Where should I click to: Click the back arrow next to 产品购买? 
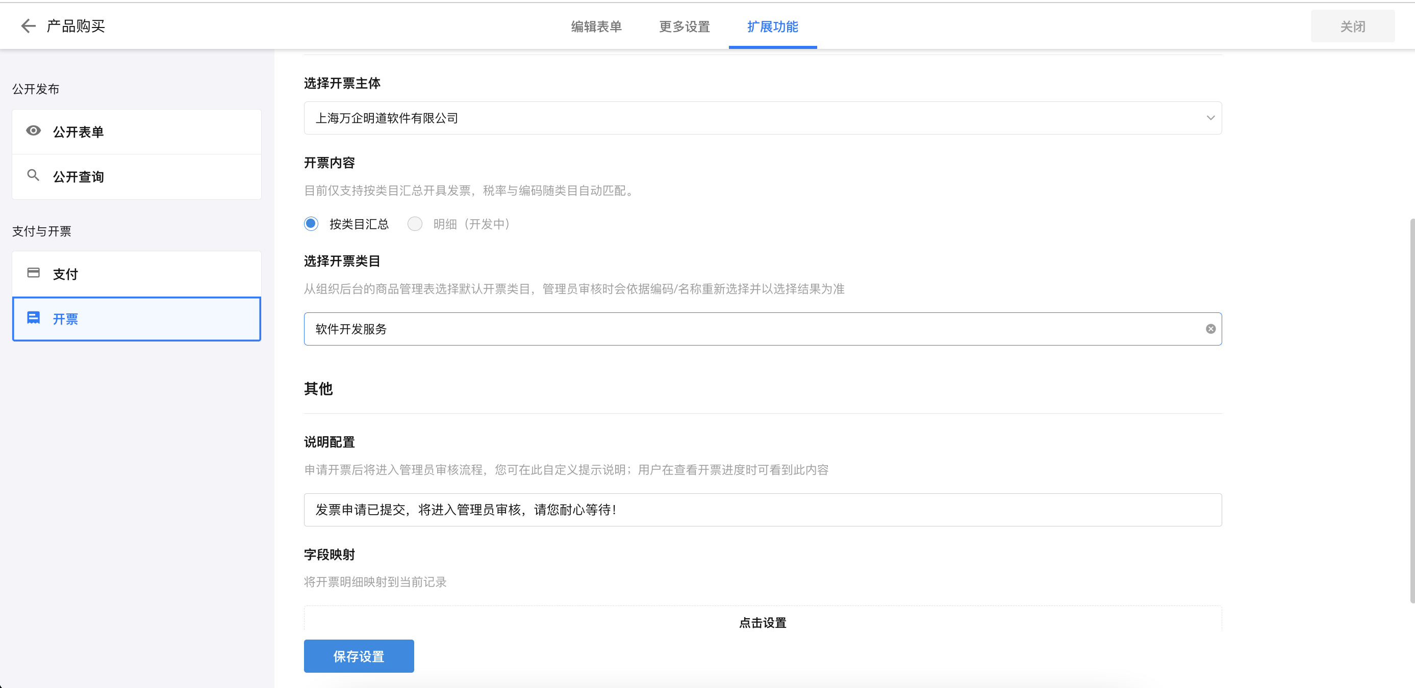click(28, 26)
